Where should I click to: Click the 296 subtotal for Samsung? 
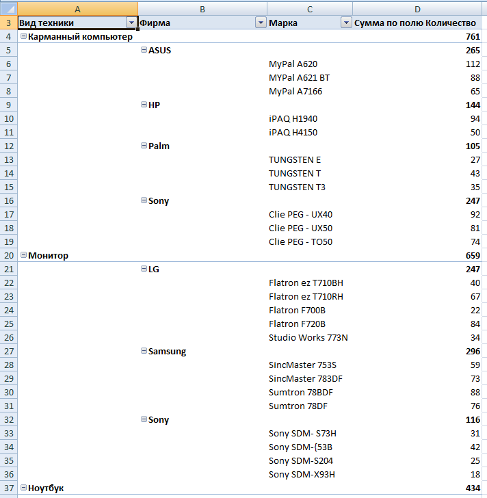pos(417,351)
